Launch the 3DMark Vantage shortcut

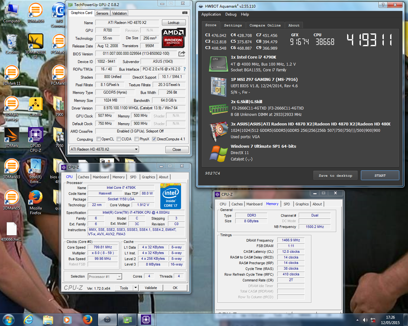[12, 109]
